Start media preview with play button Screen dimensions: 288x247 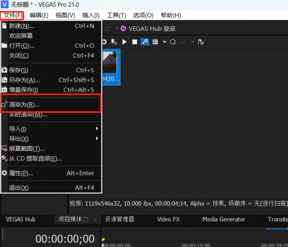pyautogui.click(x=125, y=42)
